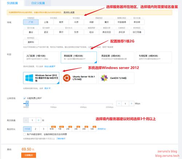Open 更多 link for other operating systems
Image resolution: width=182 pixels, height=159 pixels.
(47, 88)
